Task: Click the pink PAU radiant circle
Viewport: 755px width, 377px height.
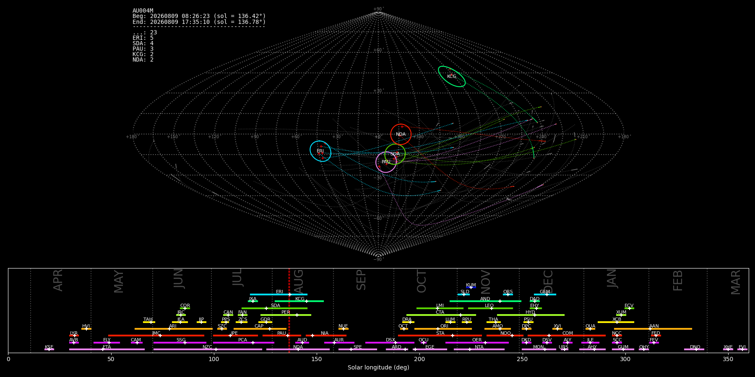Action: [x=386, y=162]
